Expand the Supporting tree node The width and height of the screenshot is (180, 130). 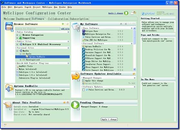coord(17,38)
